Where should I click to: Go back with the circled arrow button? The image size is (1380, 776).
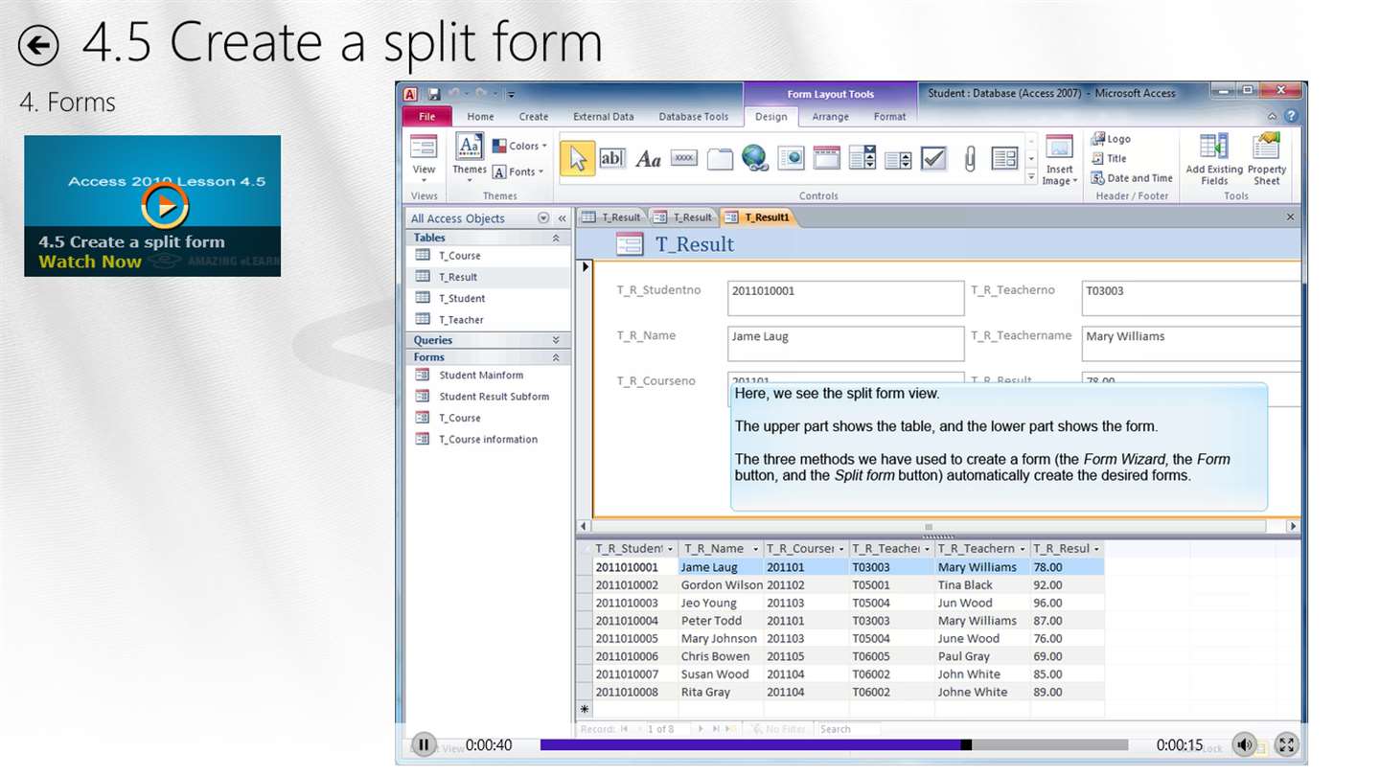(x=38, y=45)
